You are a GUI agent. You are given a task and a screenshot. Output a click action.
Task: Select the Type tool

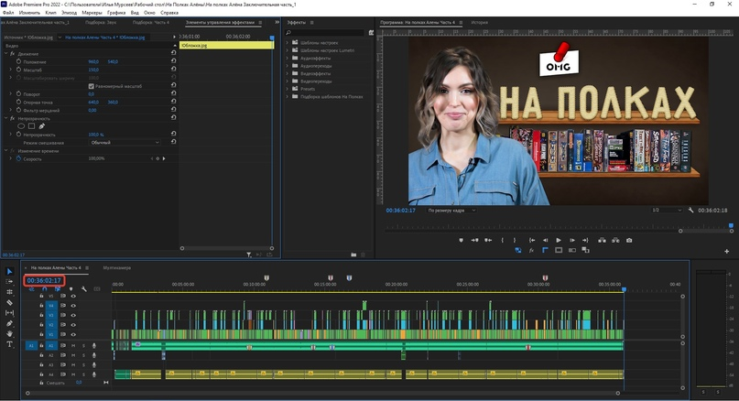[x=10, y=344]
